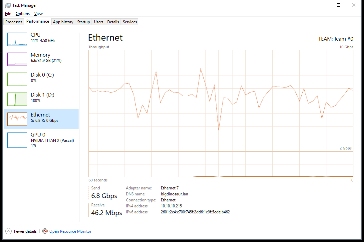
Task: Select the Memory usage graph thumbnail
Action: (x=17, y=59)
